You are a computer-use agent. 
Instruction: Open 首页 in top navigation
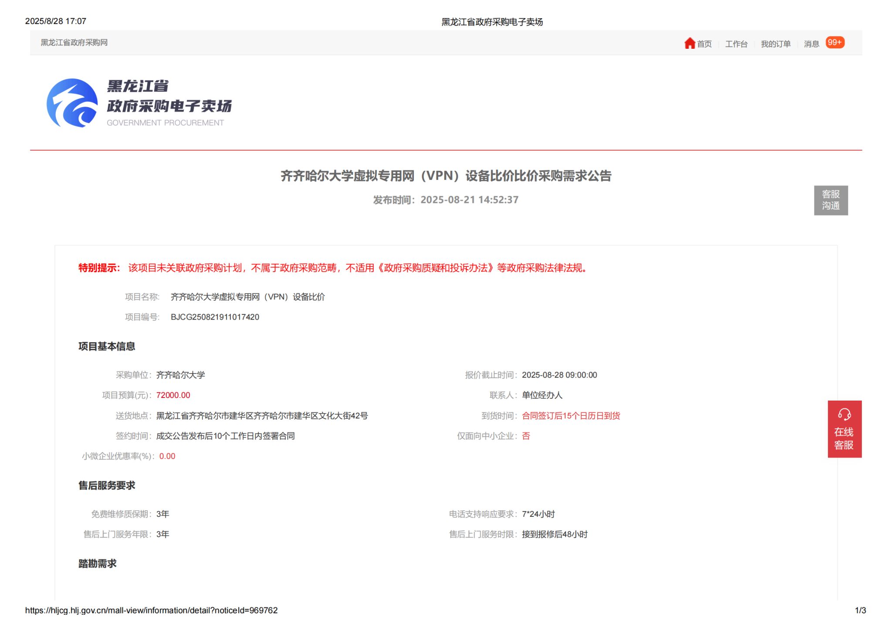tap(704, 44)
